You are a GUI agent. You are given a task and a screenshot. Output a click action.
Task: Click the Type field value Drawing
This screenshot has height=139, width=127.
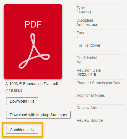tap(83, 12)
